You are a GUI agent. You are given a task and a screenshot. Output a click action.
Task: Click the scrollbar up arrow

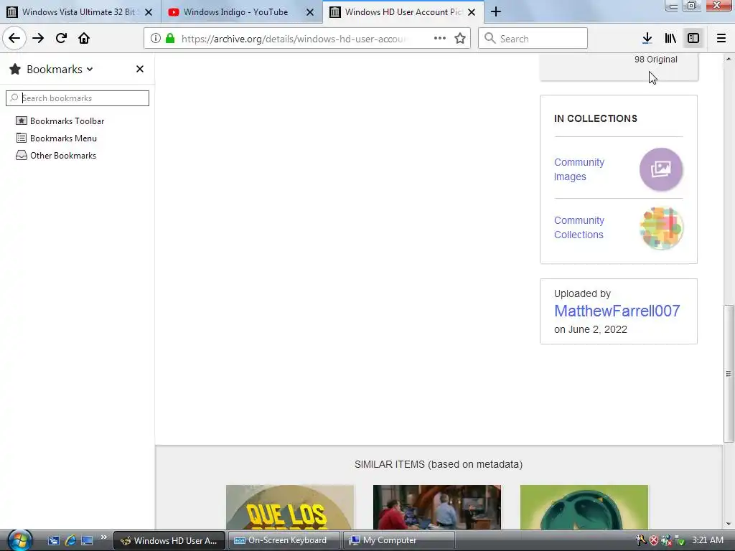click(729, 59)
